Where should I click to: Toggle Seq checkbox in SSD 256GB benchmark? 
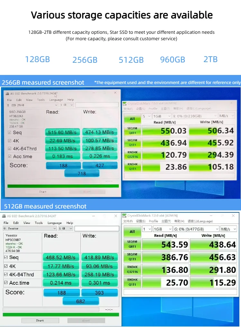click(x=10, y=132)
